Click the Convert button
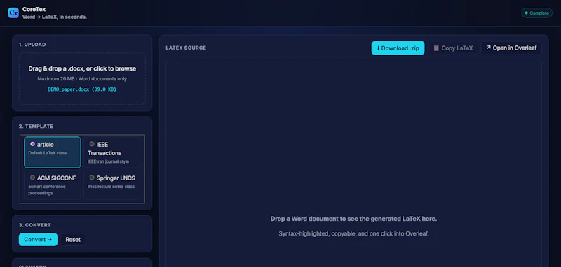 [38, 240]
